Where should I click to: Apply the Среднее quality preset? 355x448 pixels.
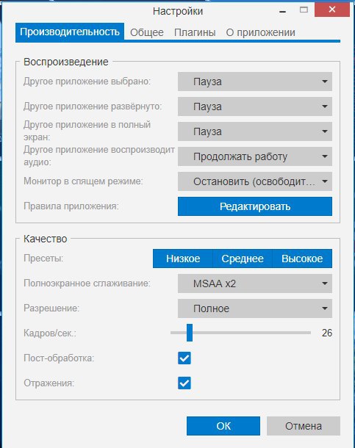pyautogui.click(x=243, y=259)
